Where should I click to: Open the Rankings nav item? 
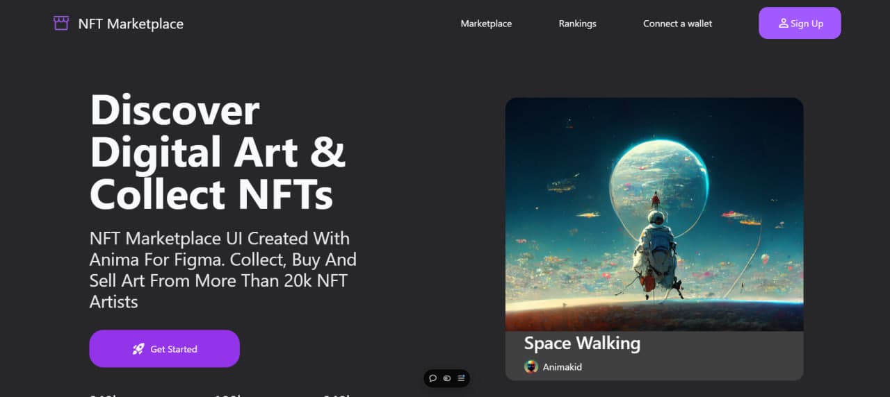pyautogui.click(x=577, y=24)
